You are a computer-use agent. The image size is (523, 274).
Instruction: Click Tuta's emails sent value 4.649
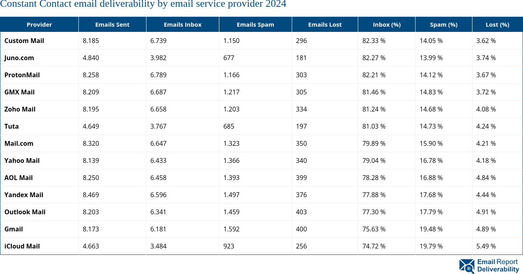91,126
